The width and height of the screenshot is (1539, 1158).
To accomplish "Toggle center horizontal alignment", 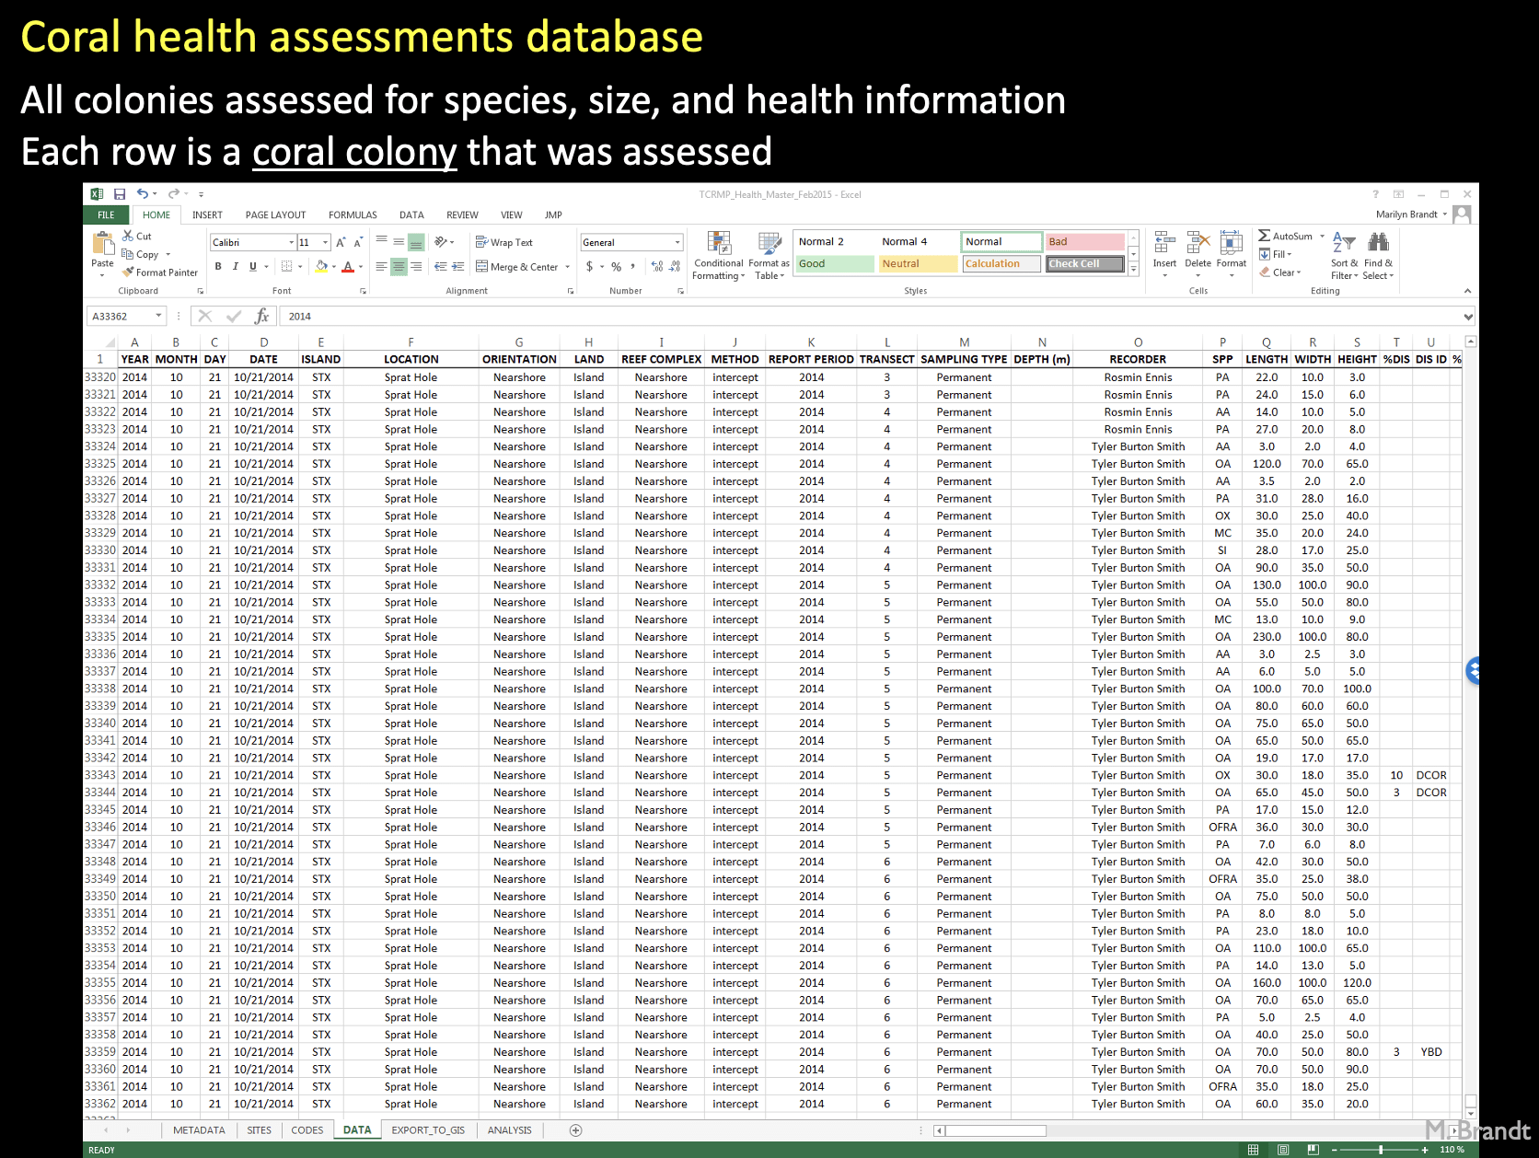I will point(399,267).
